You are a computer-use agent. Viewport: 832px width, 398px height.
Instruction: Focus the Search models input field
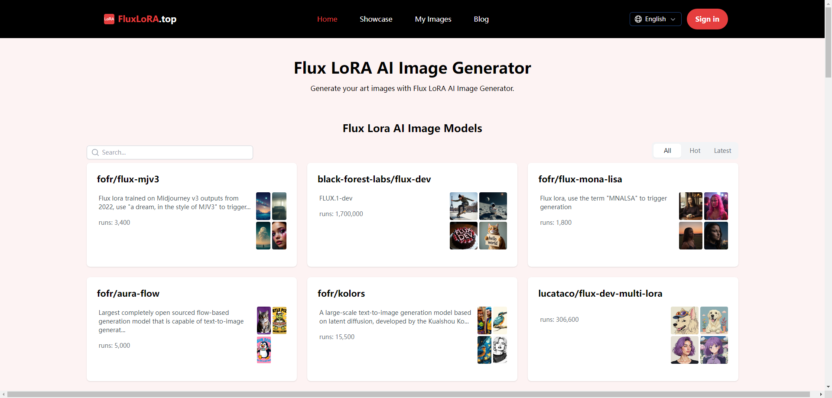[170, 152]
